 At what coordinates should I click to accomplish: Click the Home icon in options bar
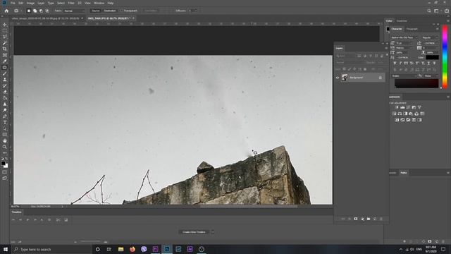(x=6, y=11)
